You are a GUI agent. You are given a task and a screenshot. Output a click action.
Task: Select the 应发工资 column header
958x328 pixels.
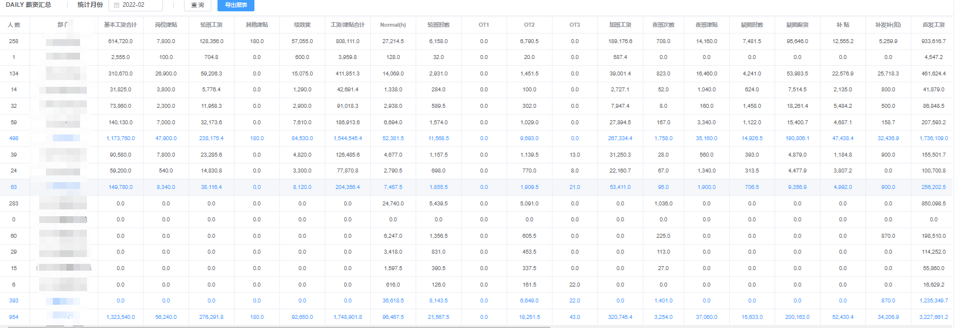[934, 25]
